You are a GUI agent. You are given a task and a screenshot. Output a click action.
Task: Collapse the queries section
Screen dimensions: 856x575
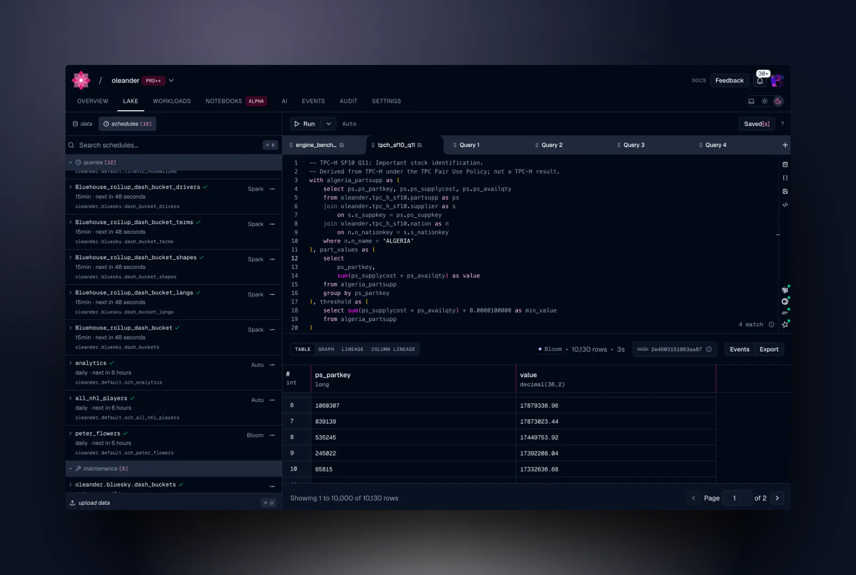pos(70,162)
